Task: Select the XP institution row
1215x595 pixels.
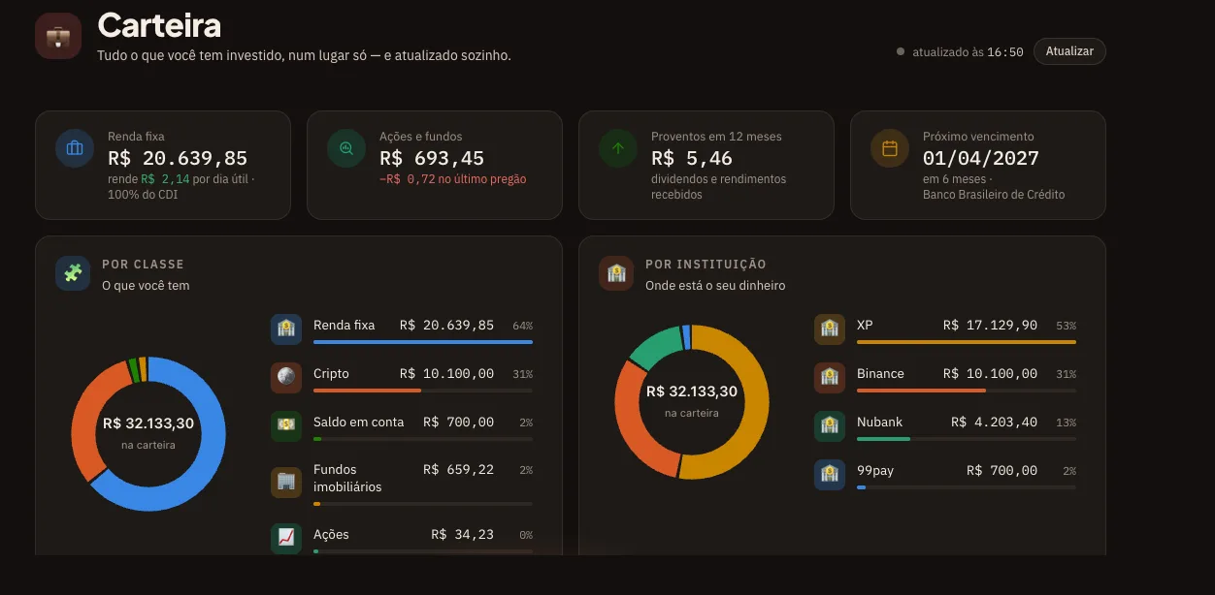Action: coord(945,329)
